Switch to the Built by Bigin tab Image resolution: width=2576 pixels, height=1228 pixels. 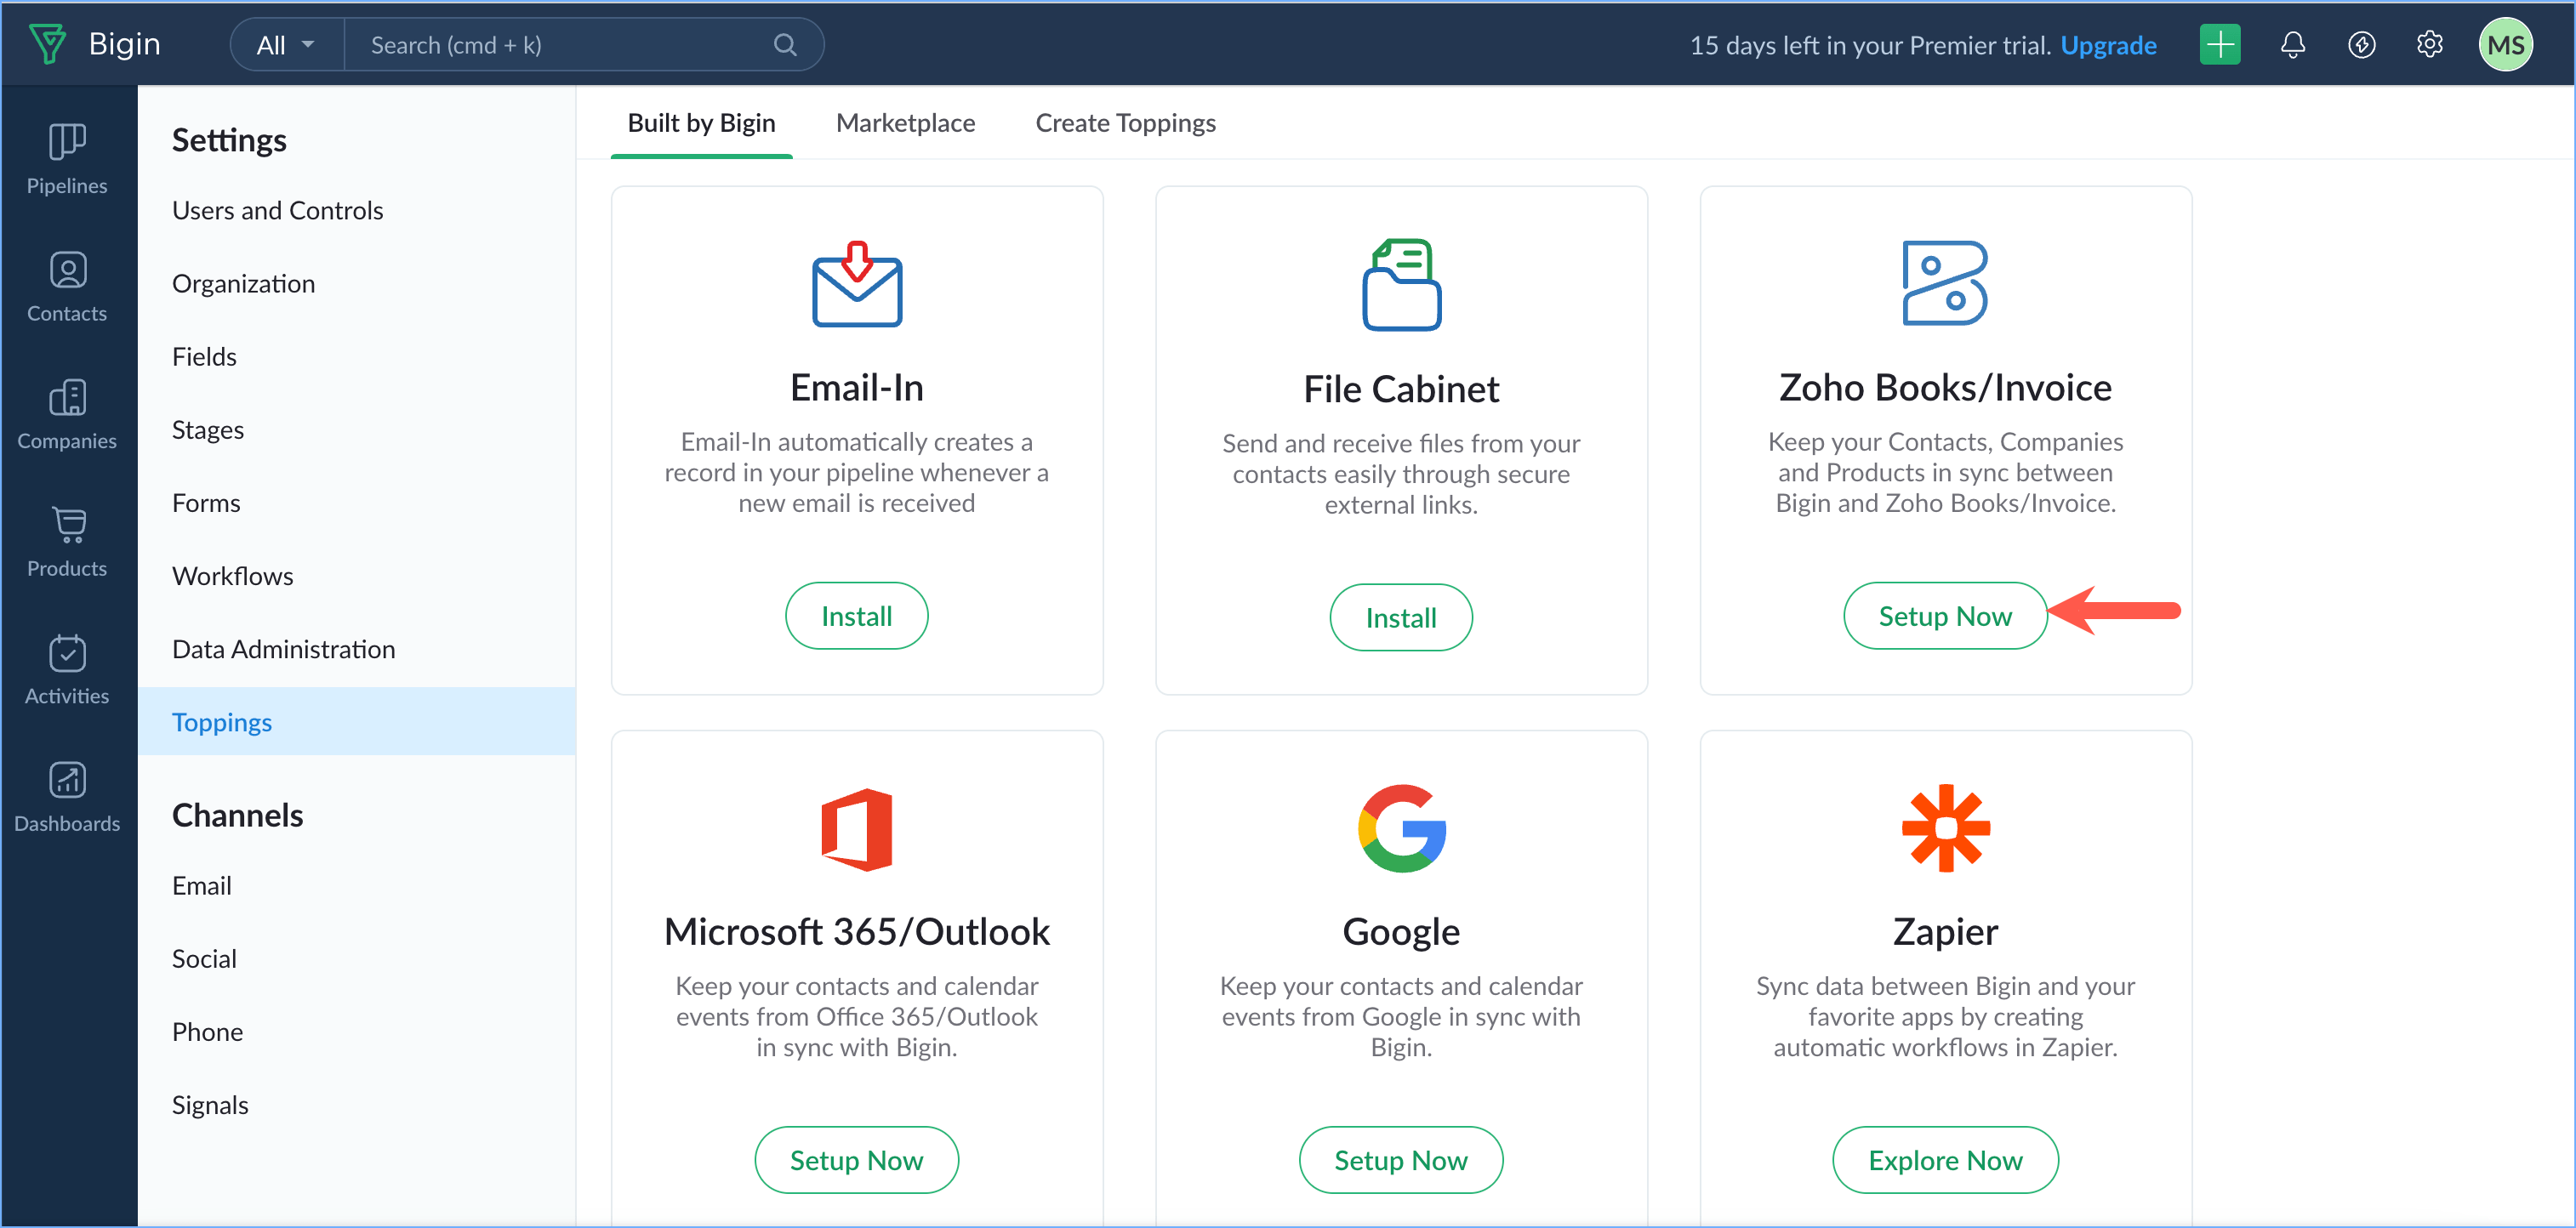(x=701, y=123)
